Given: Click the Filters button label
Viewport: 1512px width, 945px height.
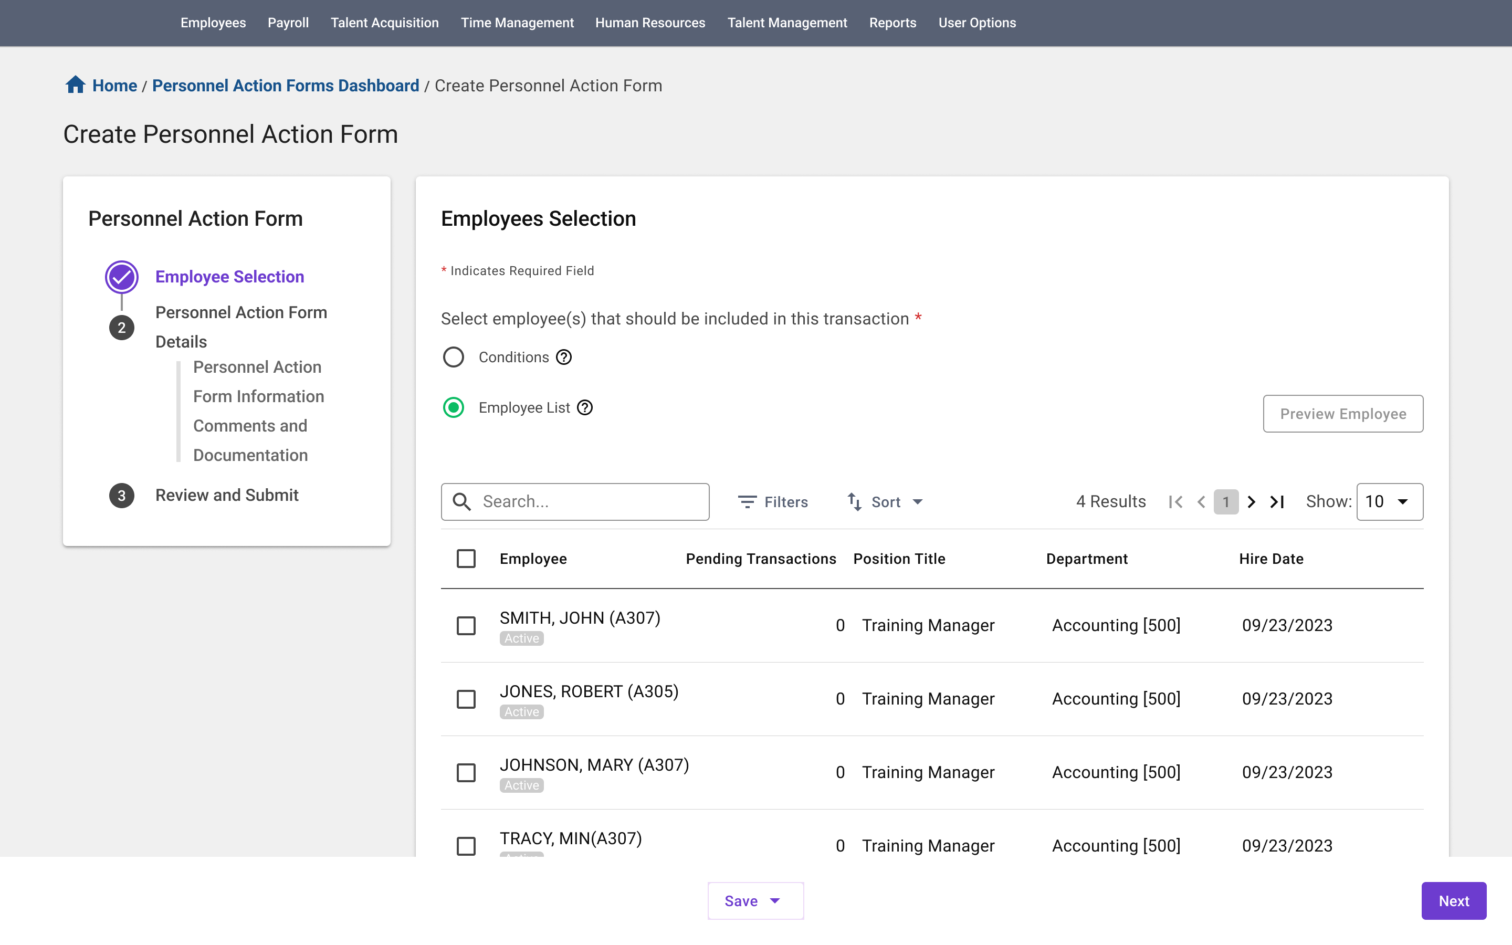Looking at the screenshot, I should coord(786,502).
